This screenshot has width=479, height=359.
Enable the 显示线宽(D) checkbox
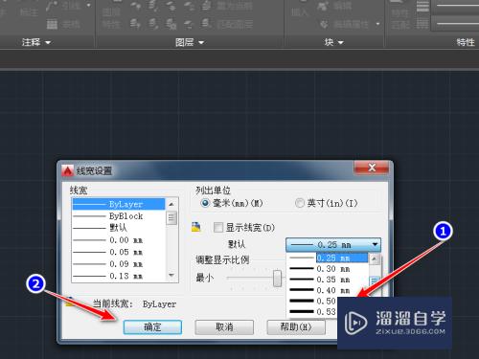[218, 228]
